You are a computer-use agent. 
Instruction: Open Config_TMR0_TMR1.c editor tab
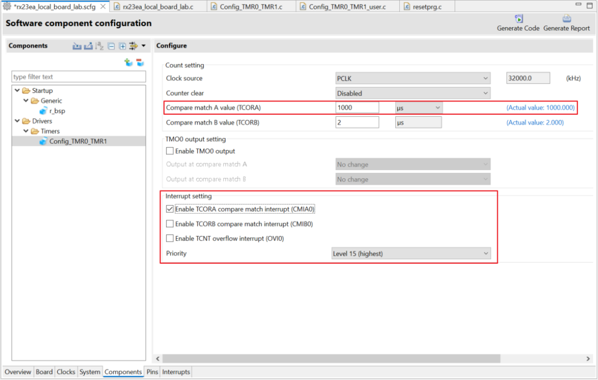point(251,7)
